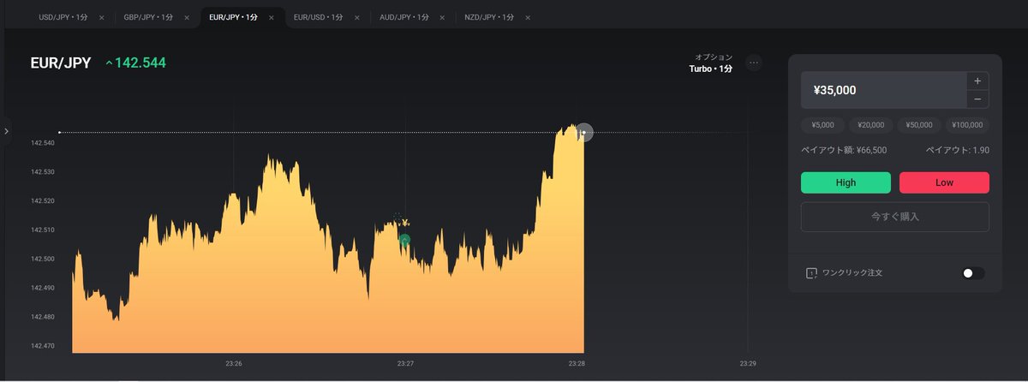Click the current price marker on chart
Screen dimensions: 1028x382
coord(583,133)
